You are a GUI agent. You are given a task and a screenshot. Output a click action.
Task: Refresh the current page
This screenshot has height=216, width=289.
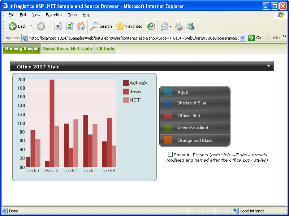(x=69, y=26)
